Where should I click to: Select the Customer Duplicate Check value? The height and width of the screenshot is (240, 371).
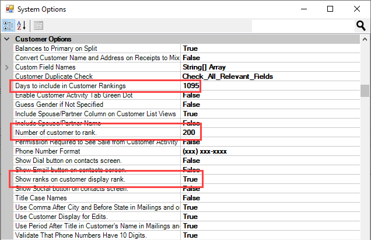click(227, 76)
